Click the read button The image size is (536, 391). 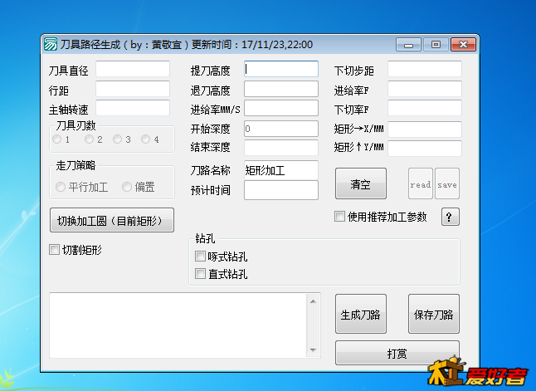point(421,183)
